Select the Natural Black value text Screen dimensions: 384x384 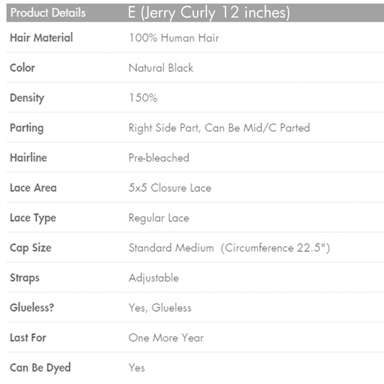coord(161,68)
